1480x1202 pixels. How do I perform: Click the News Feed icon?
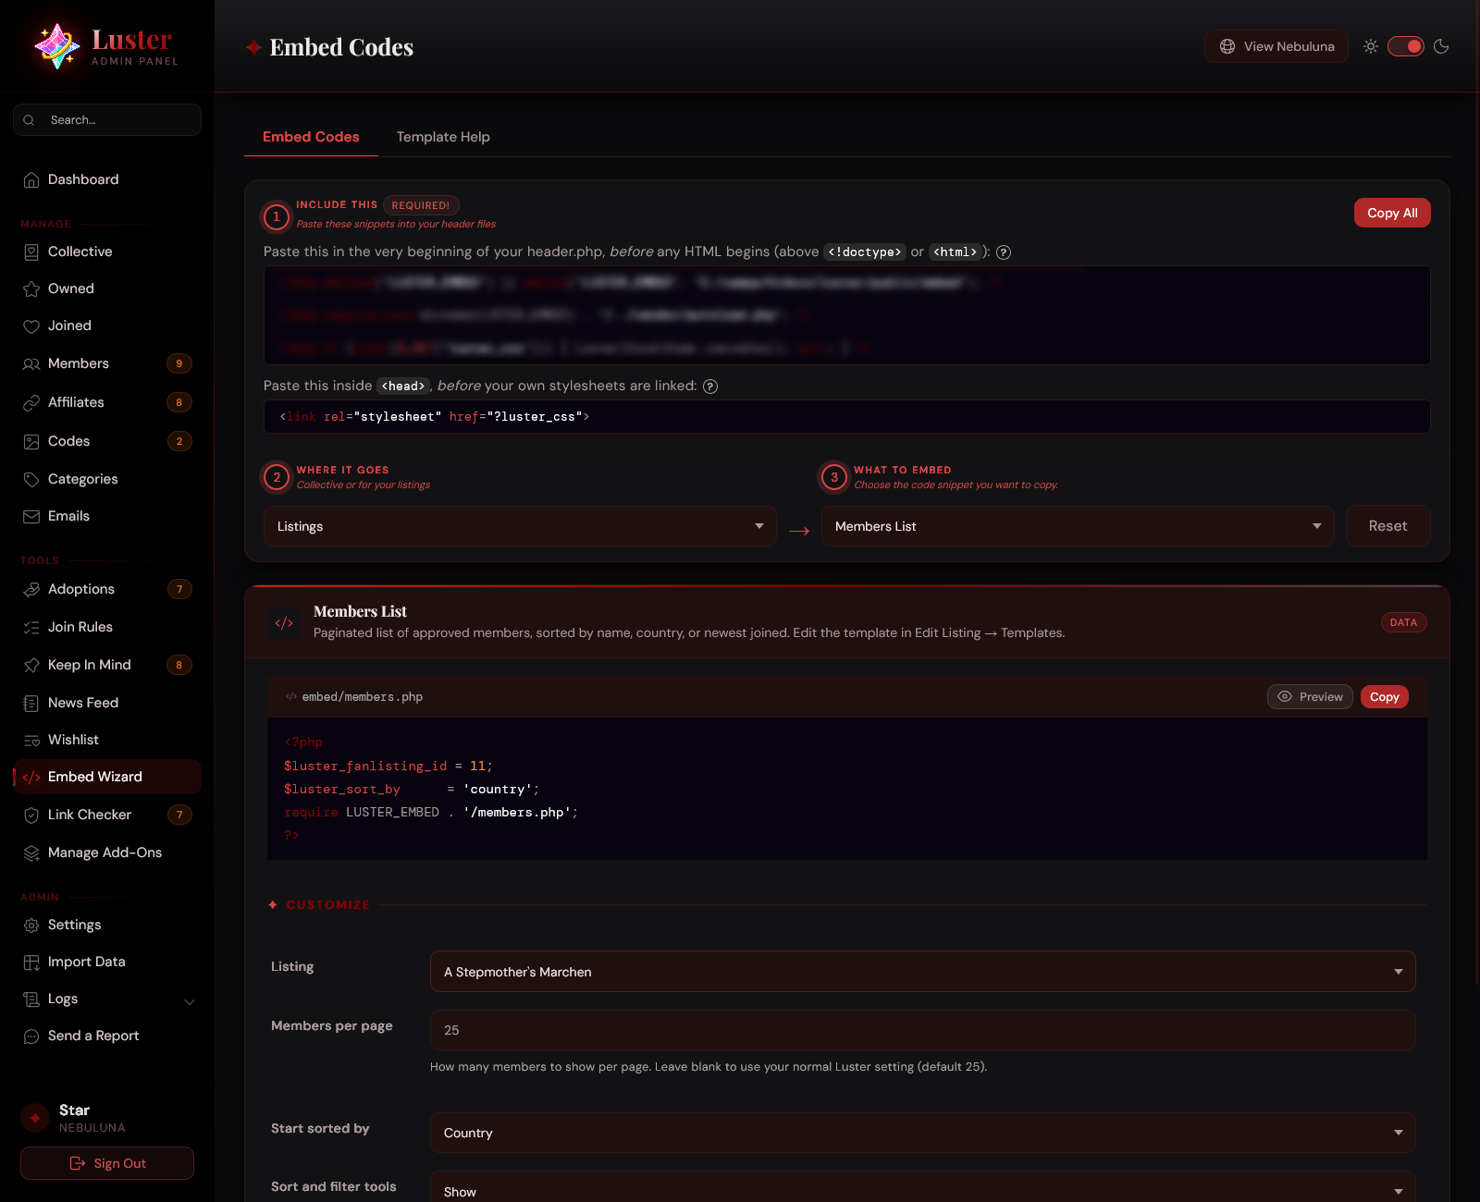(x=31, y=703)
